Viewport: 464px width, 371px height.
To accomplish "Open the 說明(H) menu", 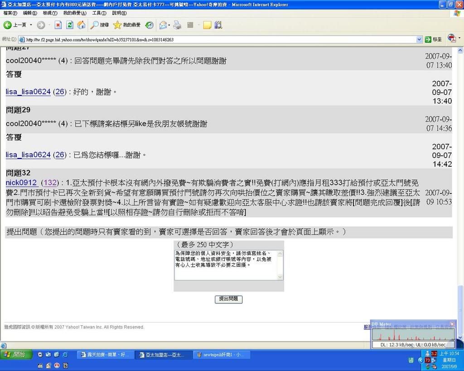I will 119,13.
